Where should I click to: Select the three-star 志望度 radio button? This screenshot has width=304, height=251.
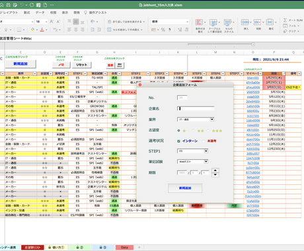pos(208,131)
